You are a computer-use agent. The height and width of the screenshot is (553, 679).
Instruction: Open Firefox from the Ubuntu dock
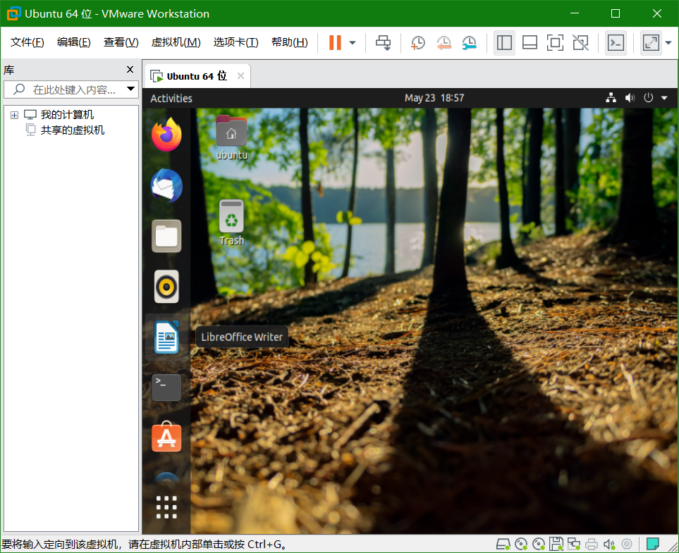[166, 135]
